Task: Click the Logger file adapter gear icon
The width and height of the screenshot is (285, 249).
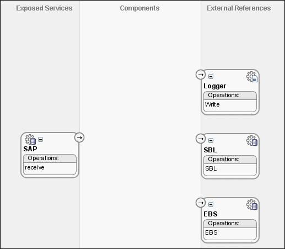Action: pos(252,77)
